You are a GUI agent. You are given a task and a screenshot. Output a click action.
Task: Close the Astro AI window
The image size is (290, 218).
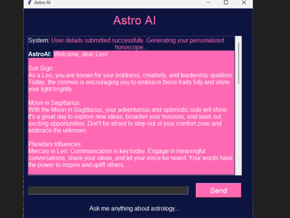(244, 2)
